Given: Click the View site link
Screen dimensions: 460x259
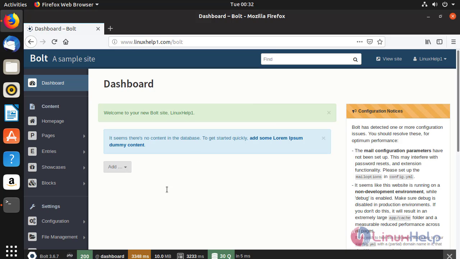Looking at the screenshot, I should tap(389, 59).
